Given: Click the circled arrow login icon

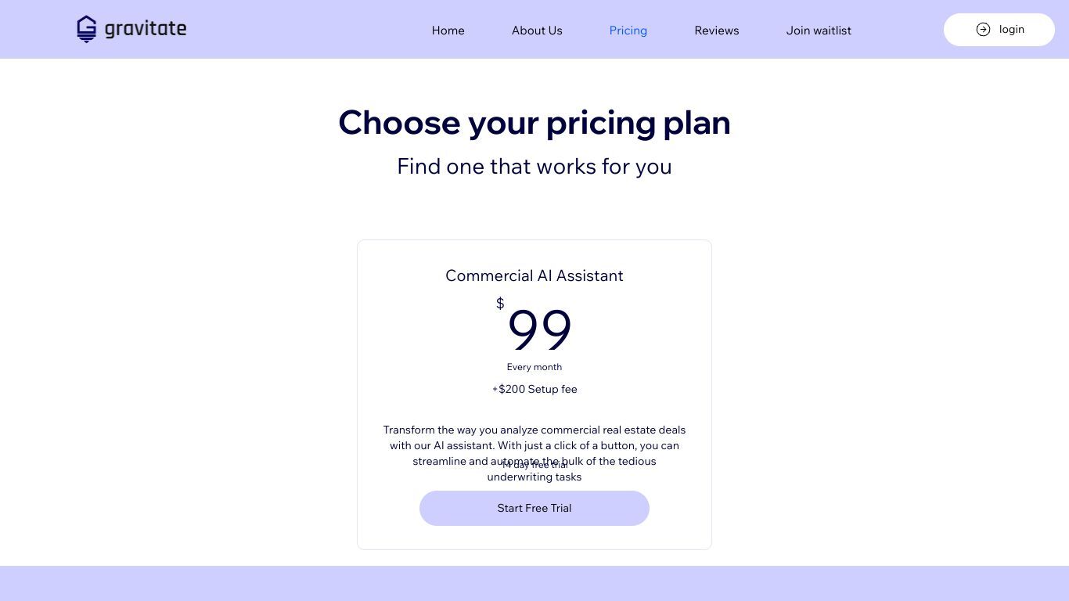Looking at the screenshot, I should point(983,30).
